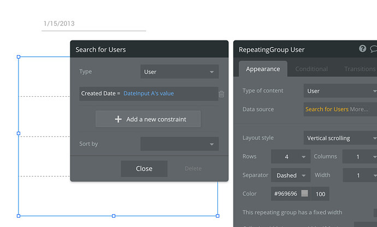The height and width of the screenshot is (227, 377).
Task: Click the Search for Users data source
Action: click(327, 109)
